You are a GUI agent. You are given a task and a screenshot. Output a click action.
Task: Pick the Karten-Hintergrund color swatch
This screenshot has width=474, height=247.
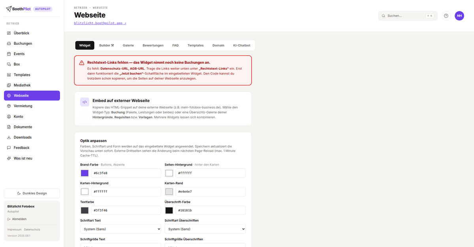(x=85, y=192)
